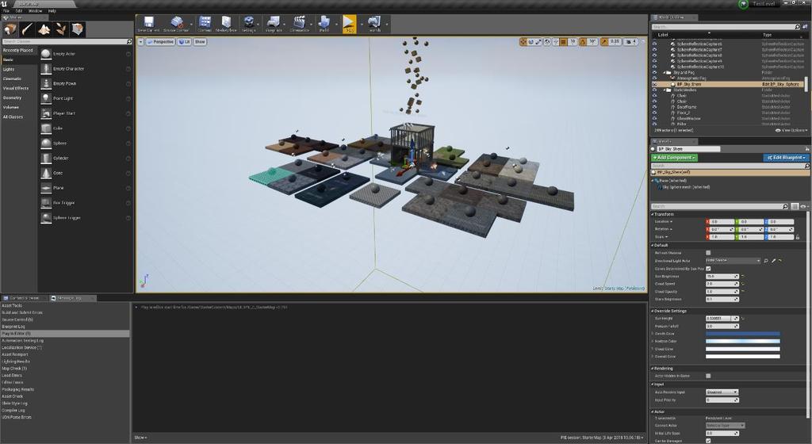Select the Geometry Editing mode icon
Viewport: 812px width, 444px height.
click(x=78, y=29)
